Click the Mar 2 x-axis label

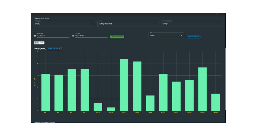click(x=59, y=113)
